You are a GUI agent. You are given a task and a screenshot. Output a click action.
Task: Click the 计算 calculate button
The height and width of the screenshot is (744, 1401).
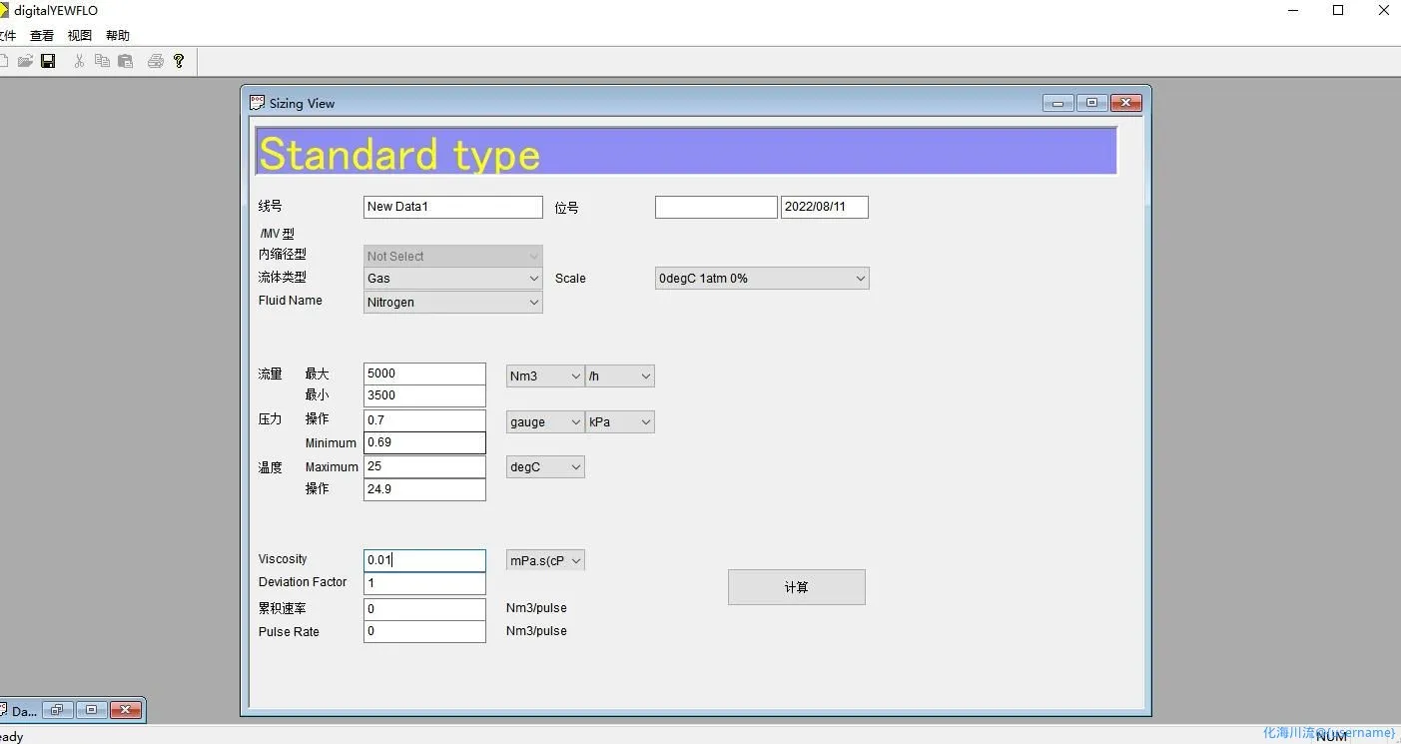pyautogui.click(x=797, y=587)
